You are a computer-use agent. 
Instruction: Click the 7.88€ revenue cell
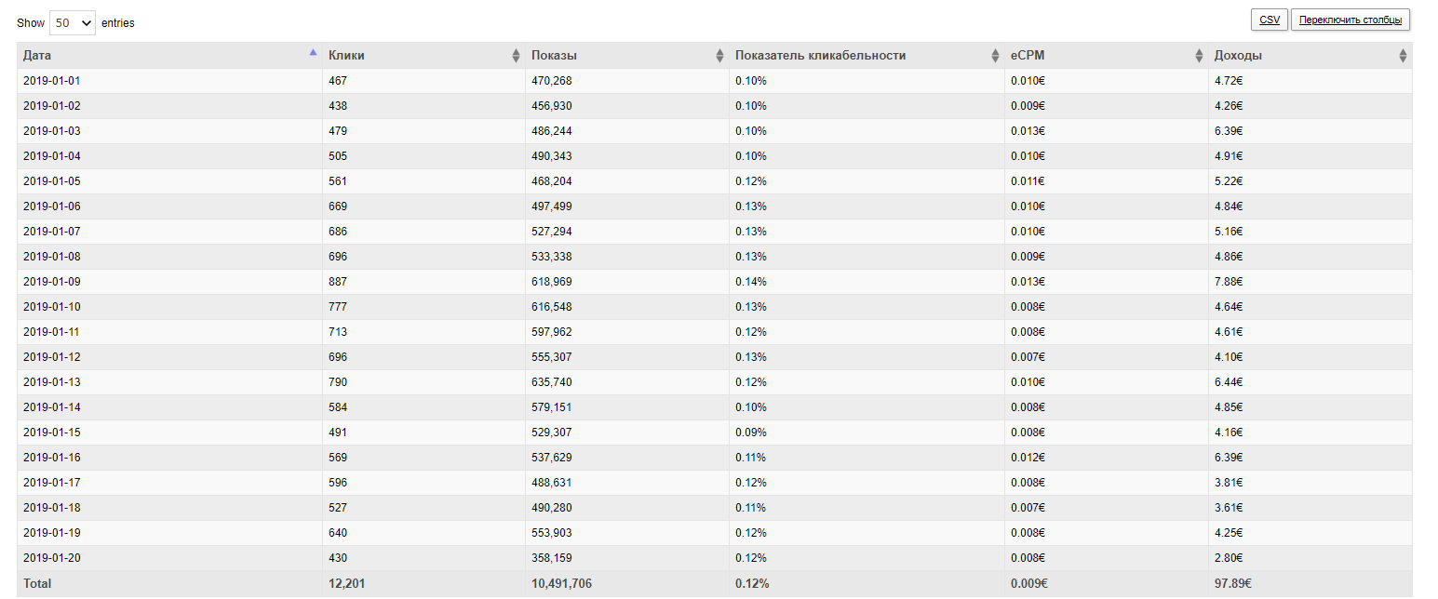1229,282
